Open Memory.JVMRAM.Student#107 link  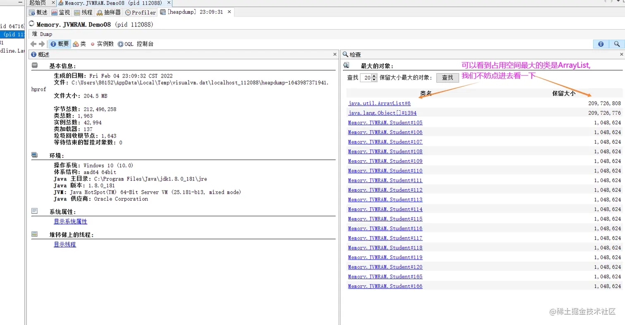tap(385, 142)
